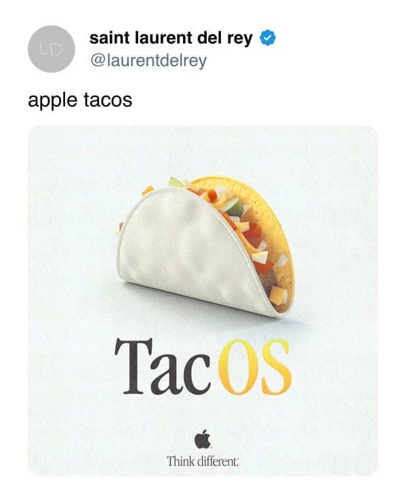This screenshot has height=502, width=406.
Task: Open the @laurentdelrey handle link
Action: (148, 60)
